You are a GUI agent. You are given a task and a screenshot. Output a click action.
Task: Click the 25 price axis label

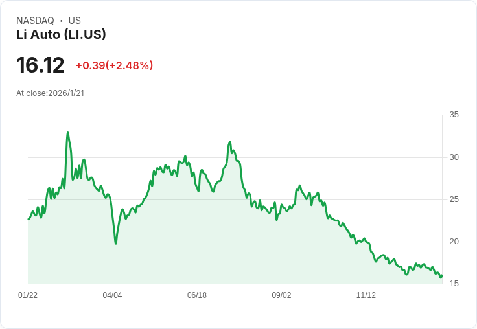pos(454,199)
